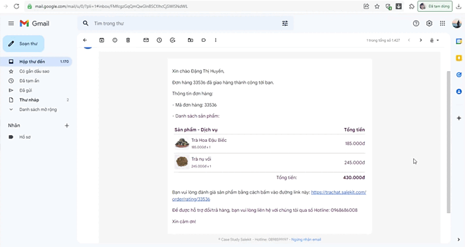Report this email as spam
Image resolution: width=465 pixels, height=247 pixels.
[115, 40]
